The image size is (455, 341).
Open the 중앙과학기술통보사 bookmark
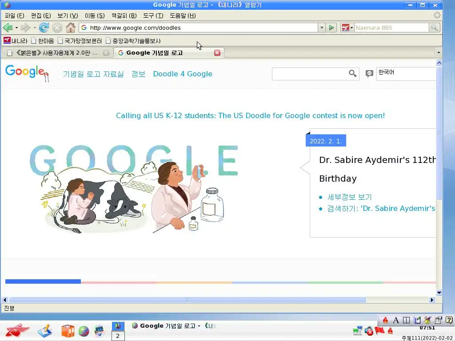[x=133, y=41]
